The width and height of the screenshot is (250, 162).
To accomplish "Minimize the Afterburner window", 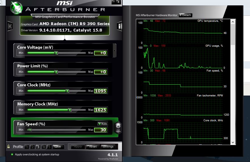I will [114, 2].
